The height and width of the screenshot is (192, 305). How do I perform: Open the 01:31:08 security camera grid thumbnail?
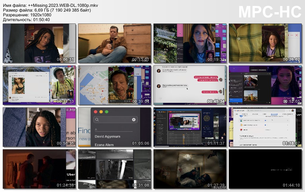click(115, 169)
